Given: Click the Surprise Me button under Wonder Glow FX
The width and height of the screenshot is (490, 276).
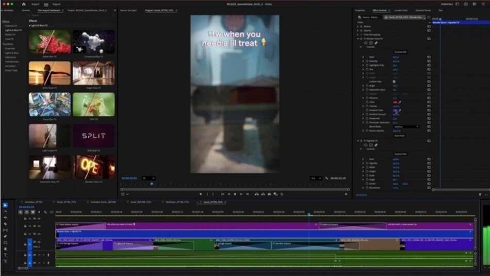Looking at the screenshot, I should pos(400,52).
